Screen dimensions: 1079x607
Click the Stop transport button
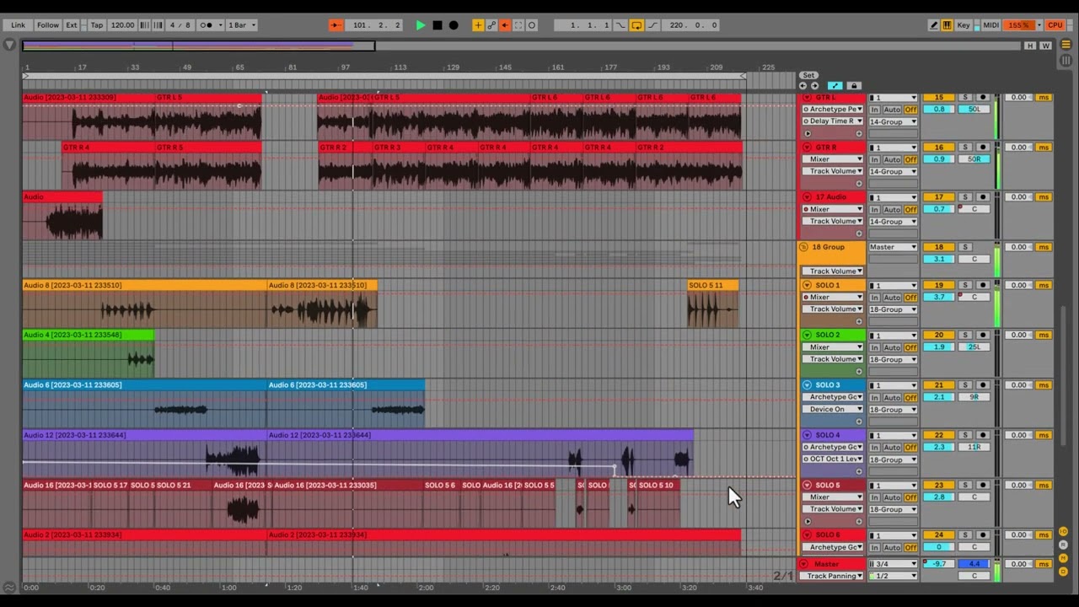(437, 25)
